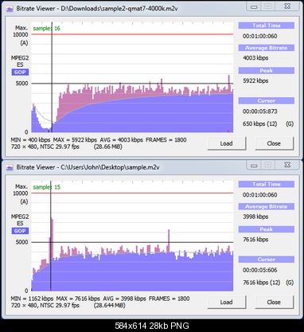Click Load in the sample2-qmat7-4000k window
The image size is (304, 332).
point(227,143)
